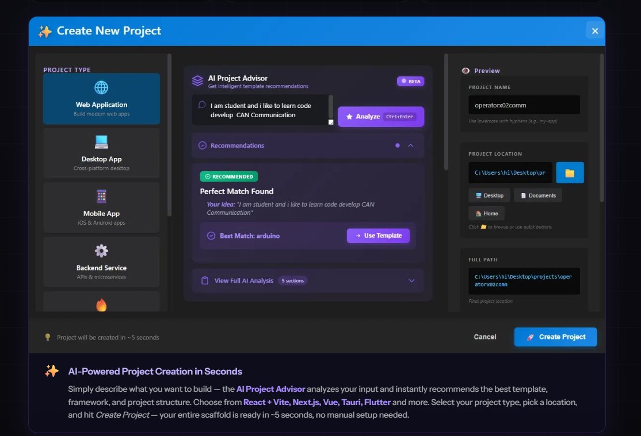Click the clipboard icon next to View Full AI Analysis
The width and height of the screenshot is (641, 436).
pos(205,280)
